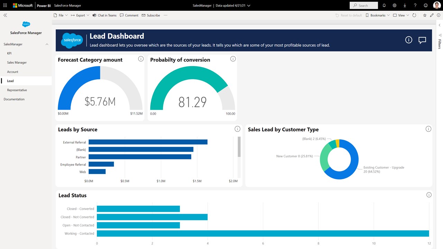This screenshot has width=443, height=249.
Task: Open the Bookmarks dropdown
Action: (x=378, y=15)
